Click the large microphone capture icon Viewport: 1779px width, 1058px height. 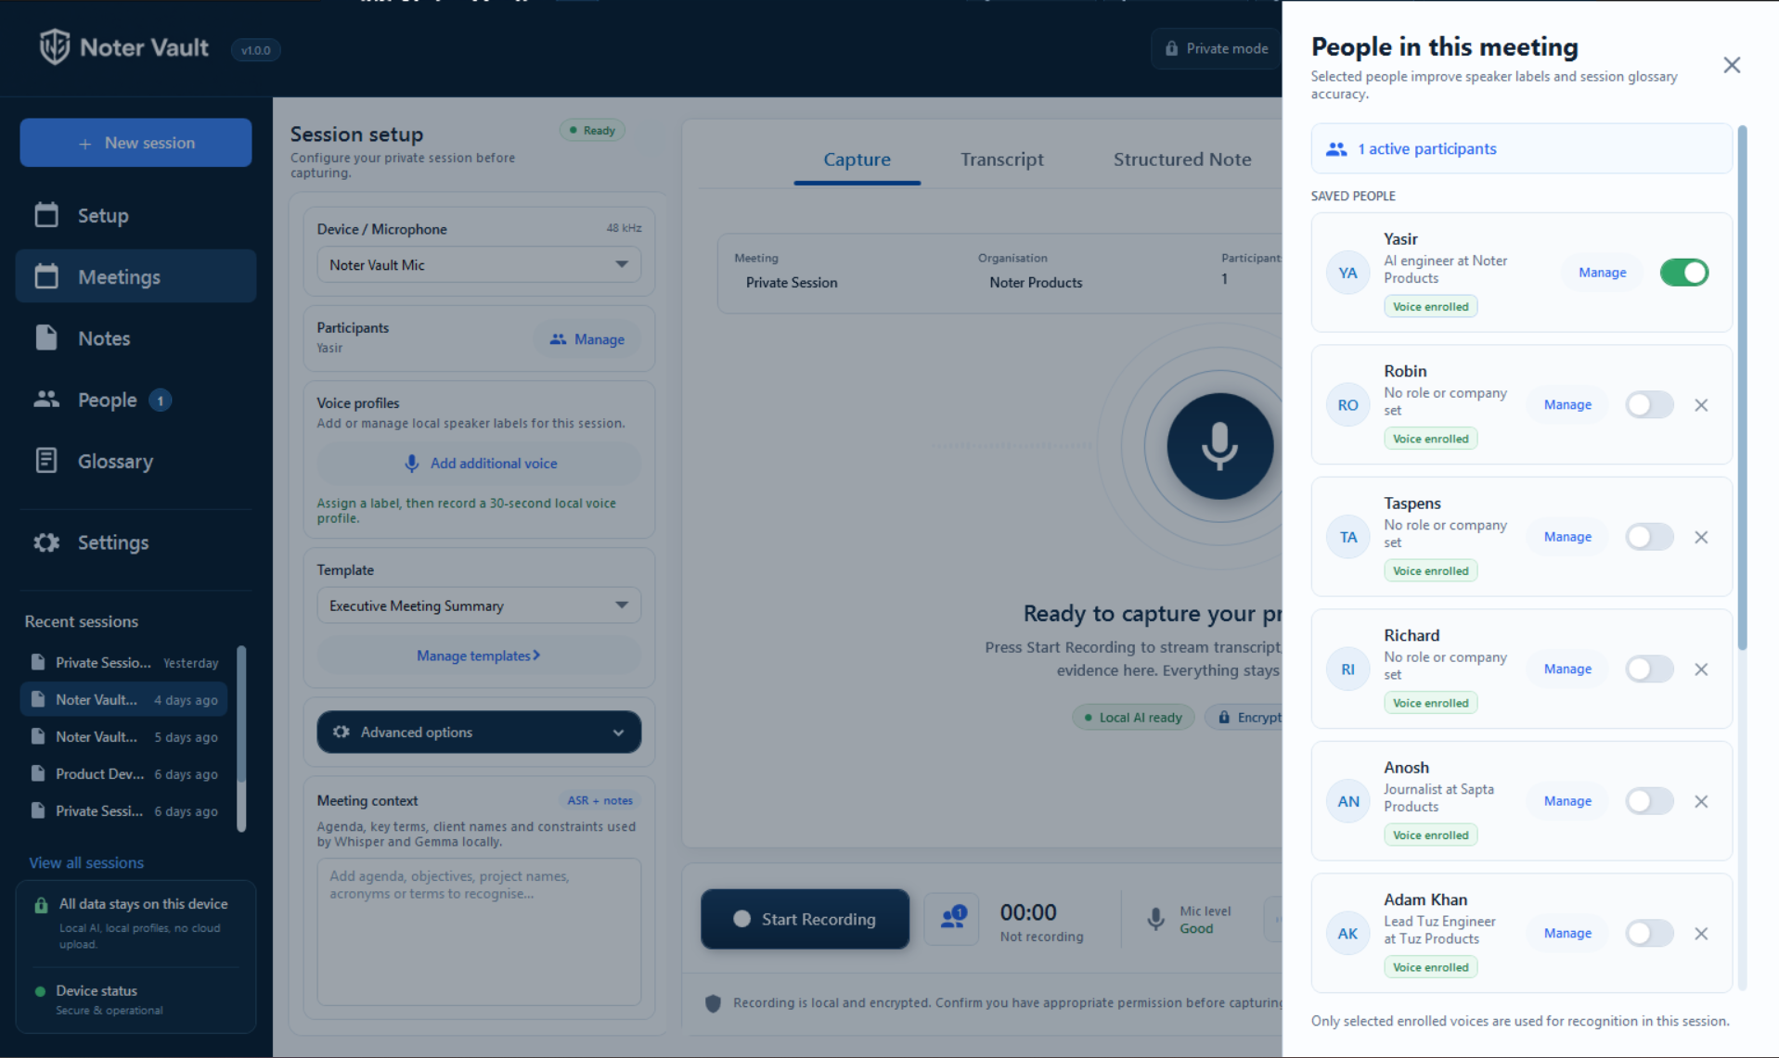(1219, 446)
